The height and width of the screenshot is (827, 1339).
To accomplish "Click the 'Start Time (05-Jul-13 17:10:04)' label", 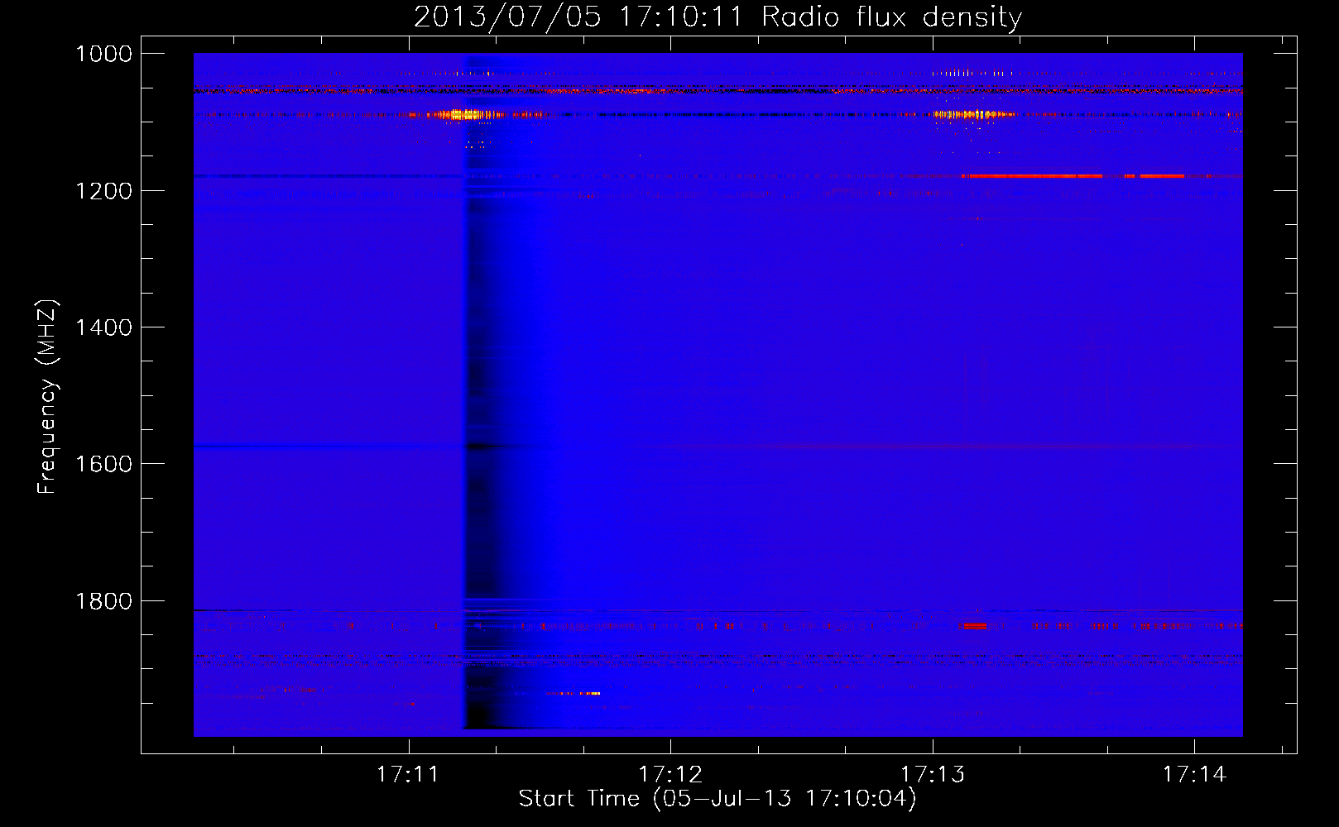I will click(717, 799).
